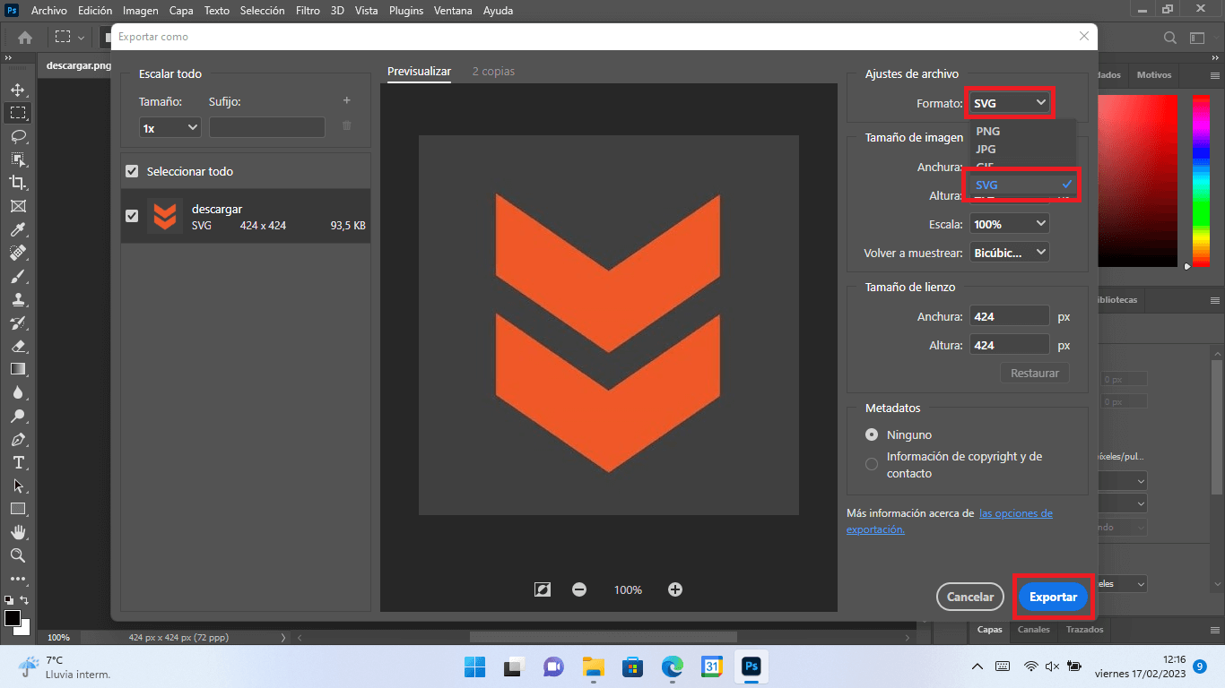The height and width of the screenshot is (688, 1225).
Task: Select the History Brush tool
Action: tap(17, 323)
